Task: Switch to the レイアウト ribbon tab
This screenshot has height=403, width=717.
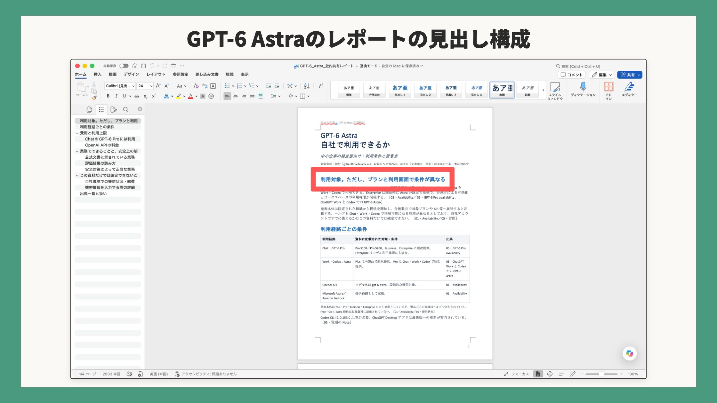Action: point(156,74)
